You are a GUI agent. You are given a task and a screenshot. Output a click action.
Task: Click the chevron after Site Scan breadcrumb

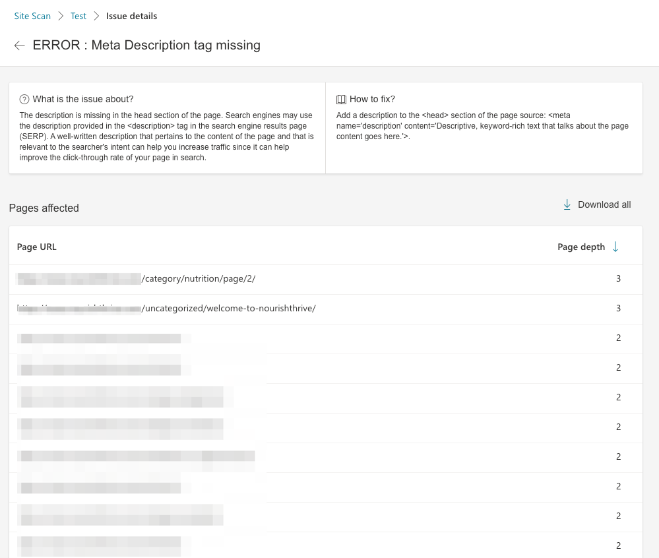(59, 16)
